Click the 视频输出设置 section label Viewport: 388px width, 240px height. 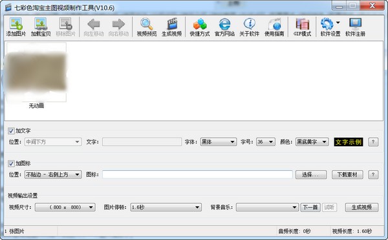click(23, 195)
